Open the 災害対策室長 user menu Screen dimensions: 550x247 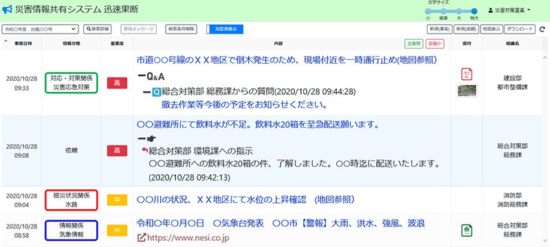point(509,10)
